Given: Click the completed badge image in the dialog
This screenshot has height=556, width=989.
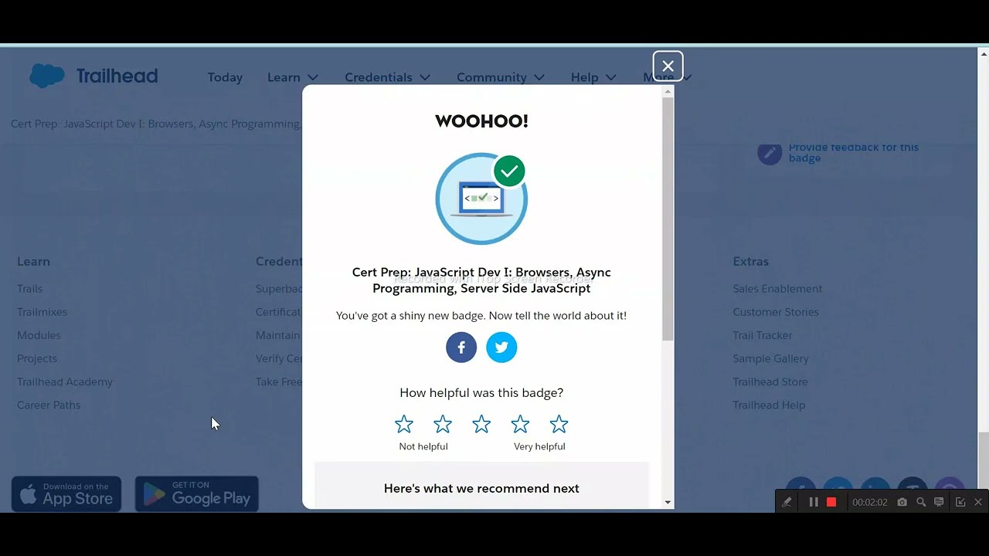Looking at the screenshot, I should coord(481,198).
